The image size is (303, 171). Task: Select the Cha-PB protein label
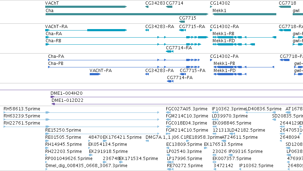(56, 64)
